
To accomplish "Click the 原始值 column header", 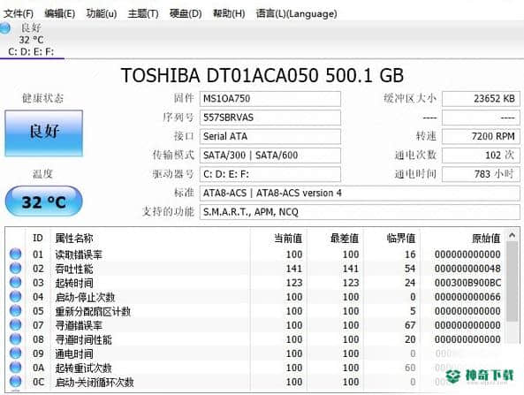I will pos(486,238).
